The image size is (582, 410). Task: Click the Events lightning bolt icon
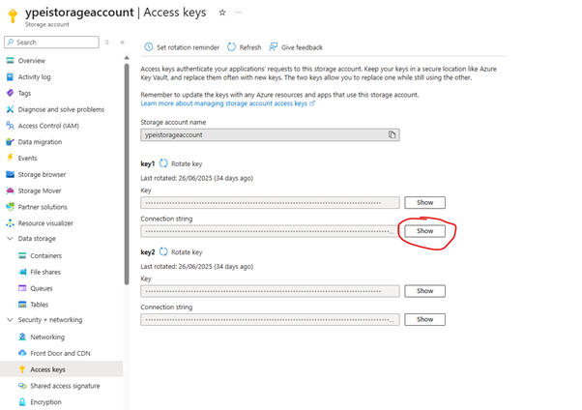point(10,158)
